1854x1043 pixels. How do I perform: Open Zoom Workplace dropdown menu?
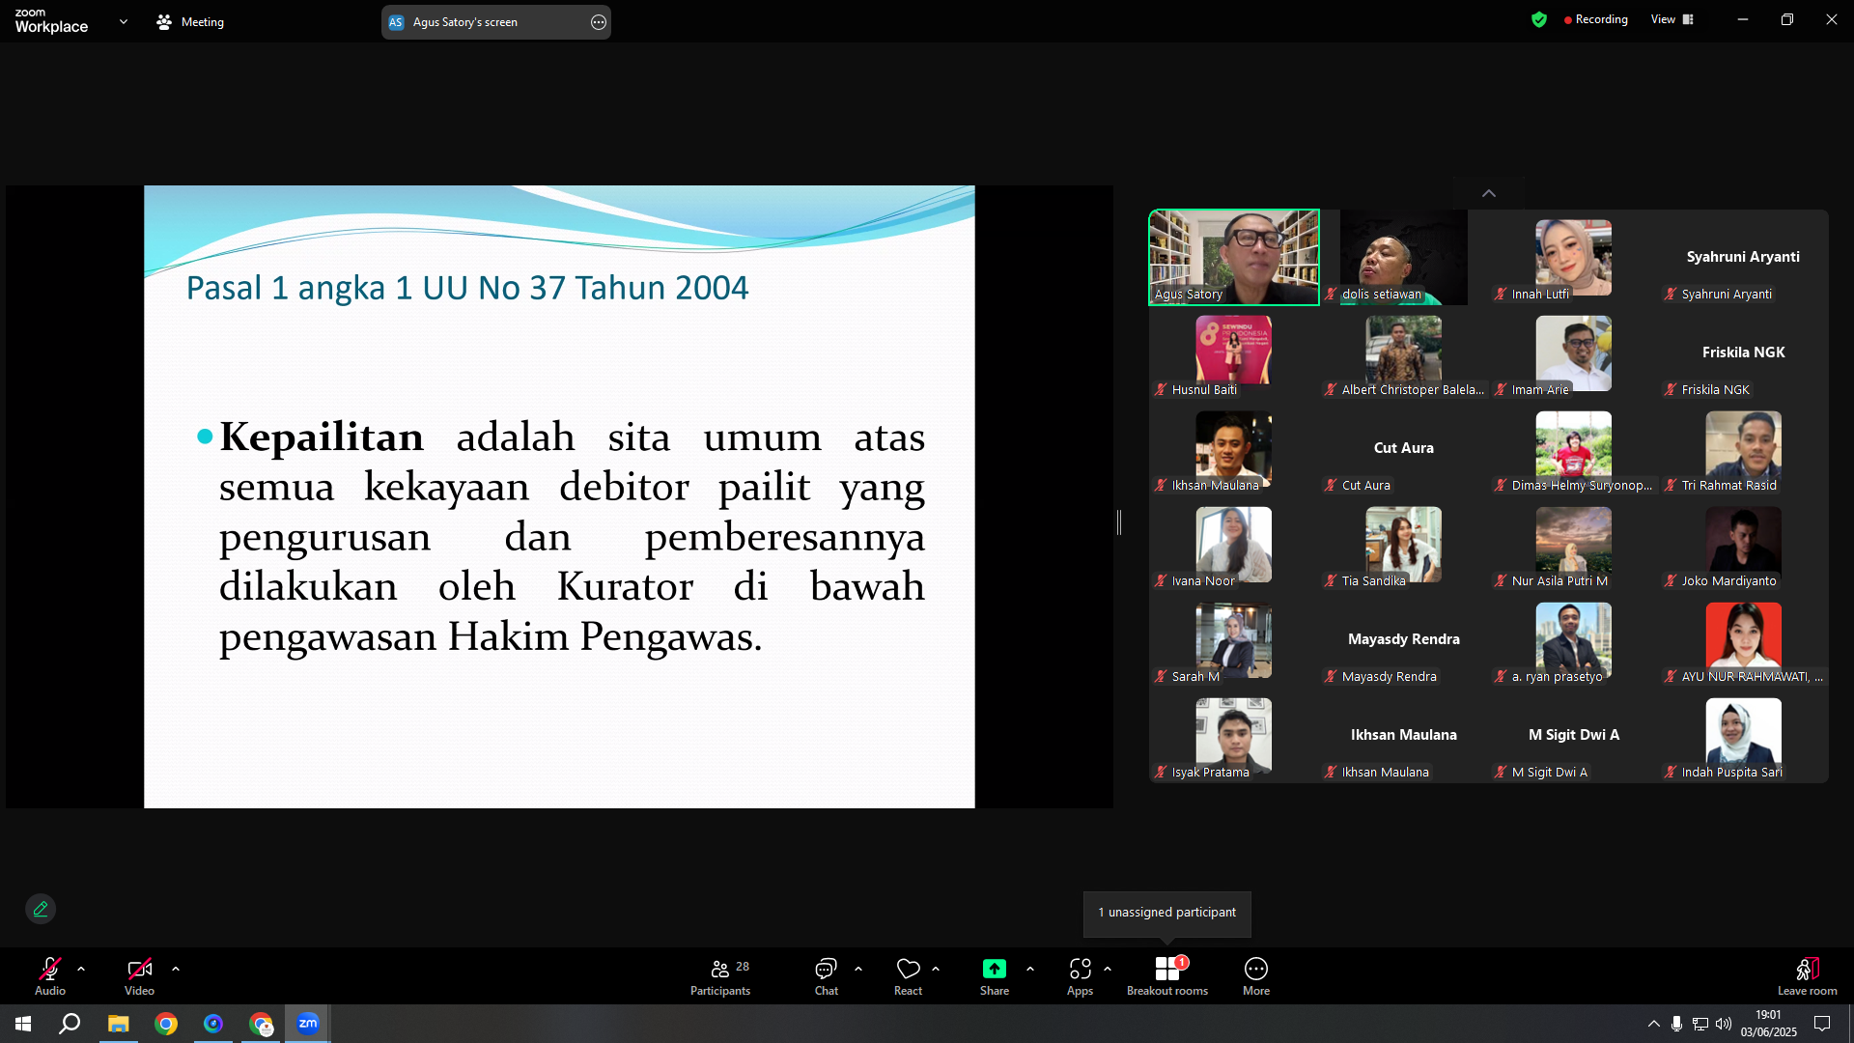tap(124, 21)
